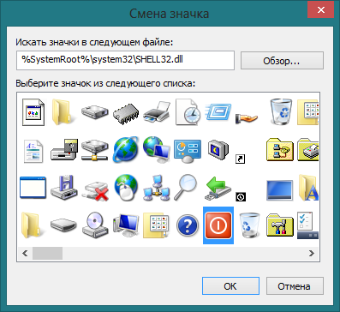Choose the document with clock icon
Viewport: 340px width, 312px height.
[x=188, y=112]
